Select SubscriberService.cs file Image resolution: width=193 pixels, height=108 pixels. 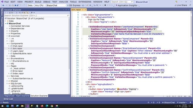pos(23,79)
